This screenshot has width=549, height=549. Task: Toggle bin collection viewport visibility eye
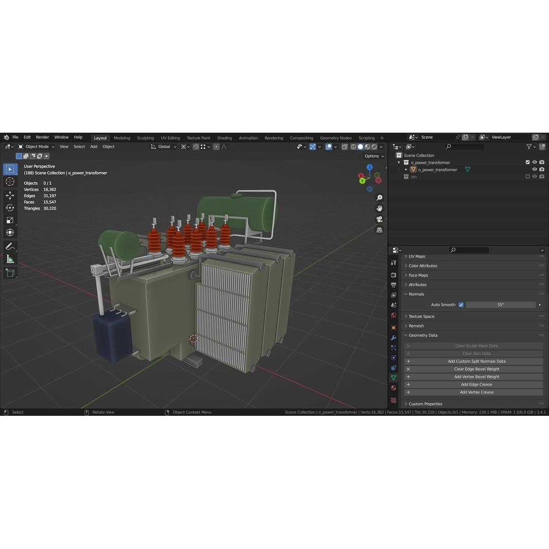tap(535, 177)
